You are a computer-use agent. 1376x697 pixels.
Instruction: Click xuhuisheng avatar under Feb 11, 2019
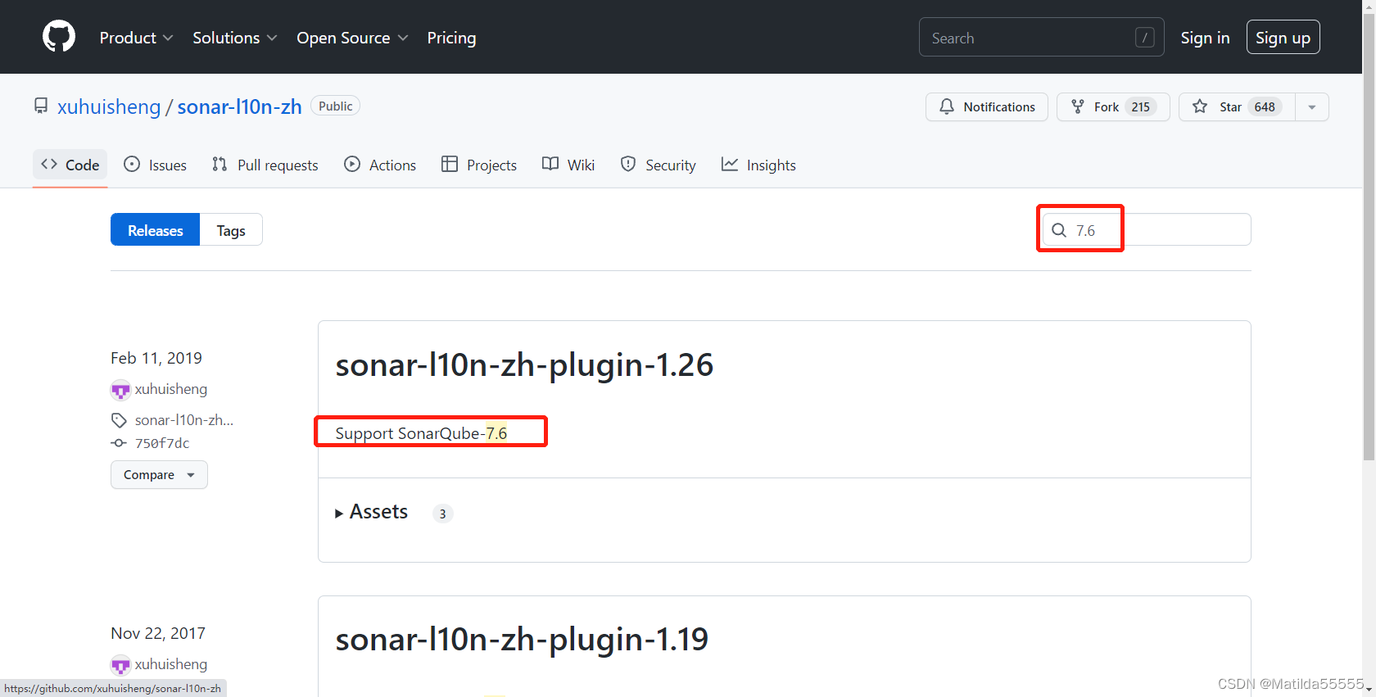(120, 390)
